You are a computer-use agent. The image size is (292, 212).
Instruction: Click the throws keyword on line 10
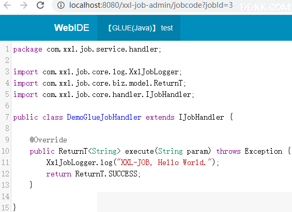[x=228, y=151]
